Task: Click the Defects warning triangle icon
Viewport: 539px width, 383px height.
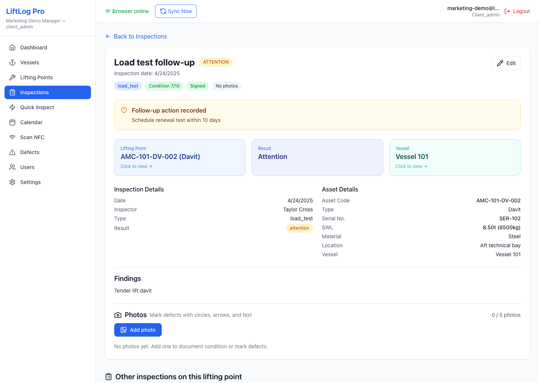Action: 12,152
